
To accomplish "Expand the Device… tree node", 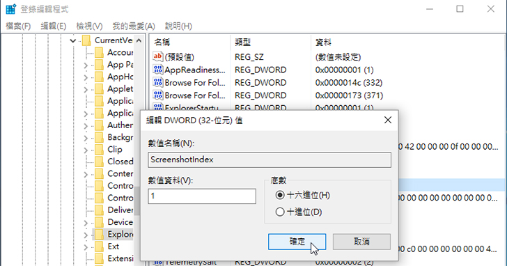I will (x=86, y=223).
